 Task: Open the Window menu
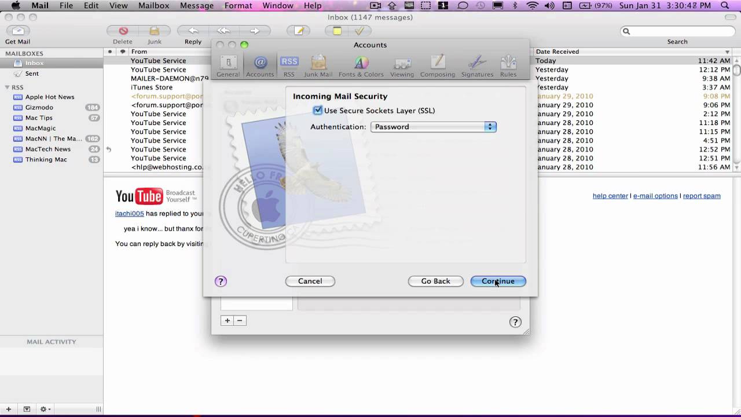(278, 6)
